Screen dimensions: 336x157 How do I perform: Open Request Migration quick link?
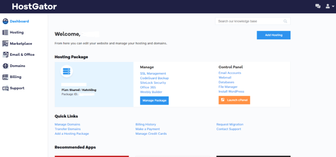click(230, 124)
